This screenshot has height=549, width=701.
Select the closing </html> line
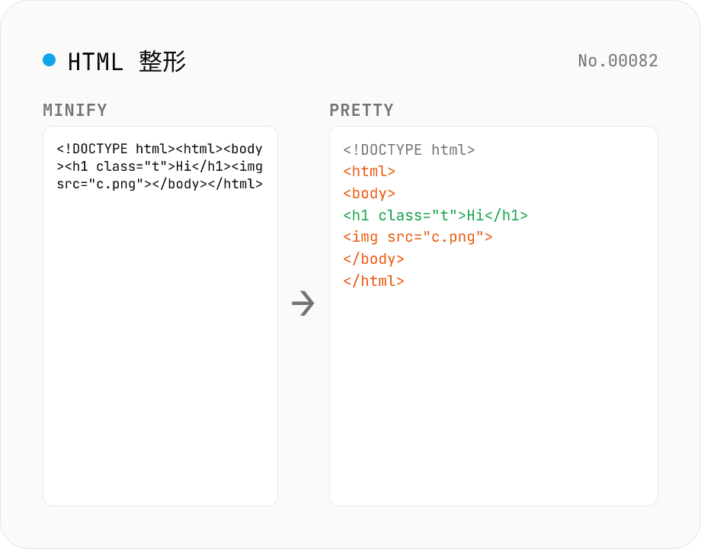(374, 281)
